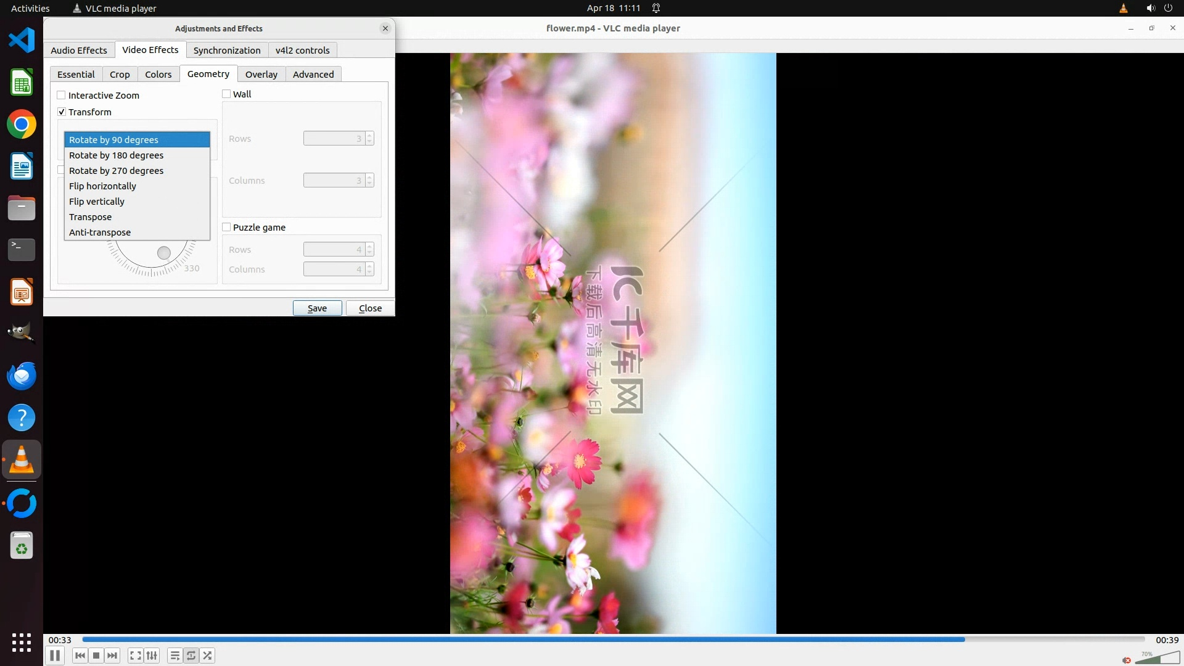Enable the Interactive Zoom checkbox
This screenshot has height=666, width=1184.
62,95
